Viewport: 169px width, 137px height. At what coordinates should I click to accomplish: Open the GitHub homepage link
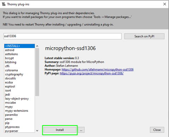98,69
